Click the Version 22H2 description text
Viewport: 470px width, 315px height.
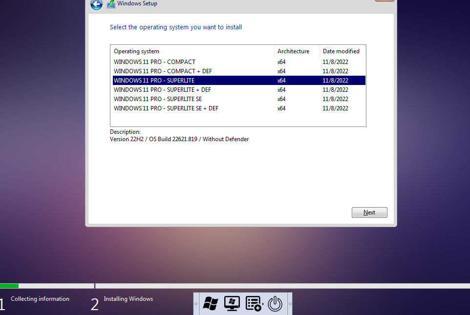(179, 139)
